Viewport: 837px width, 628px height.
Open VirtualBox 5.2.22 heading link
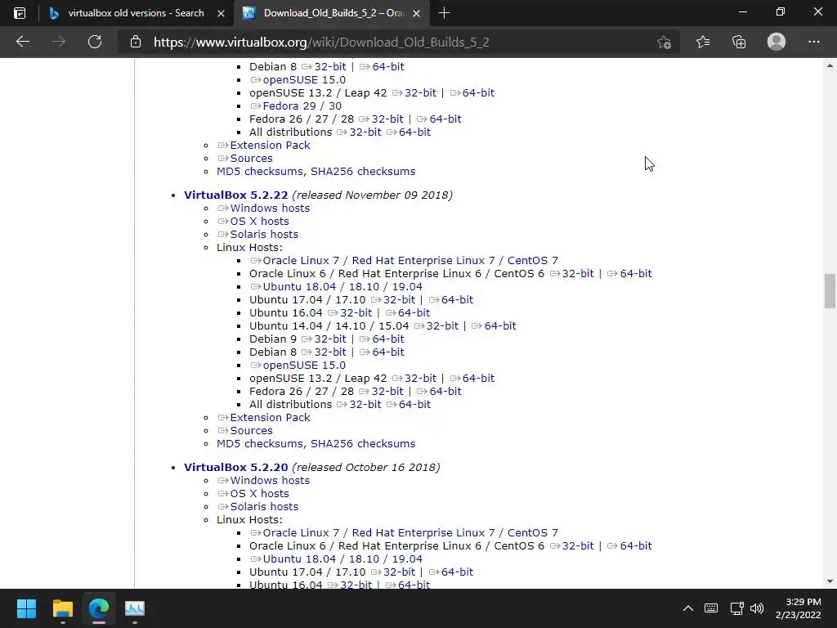point(236,195)
